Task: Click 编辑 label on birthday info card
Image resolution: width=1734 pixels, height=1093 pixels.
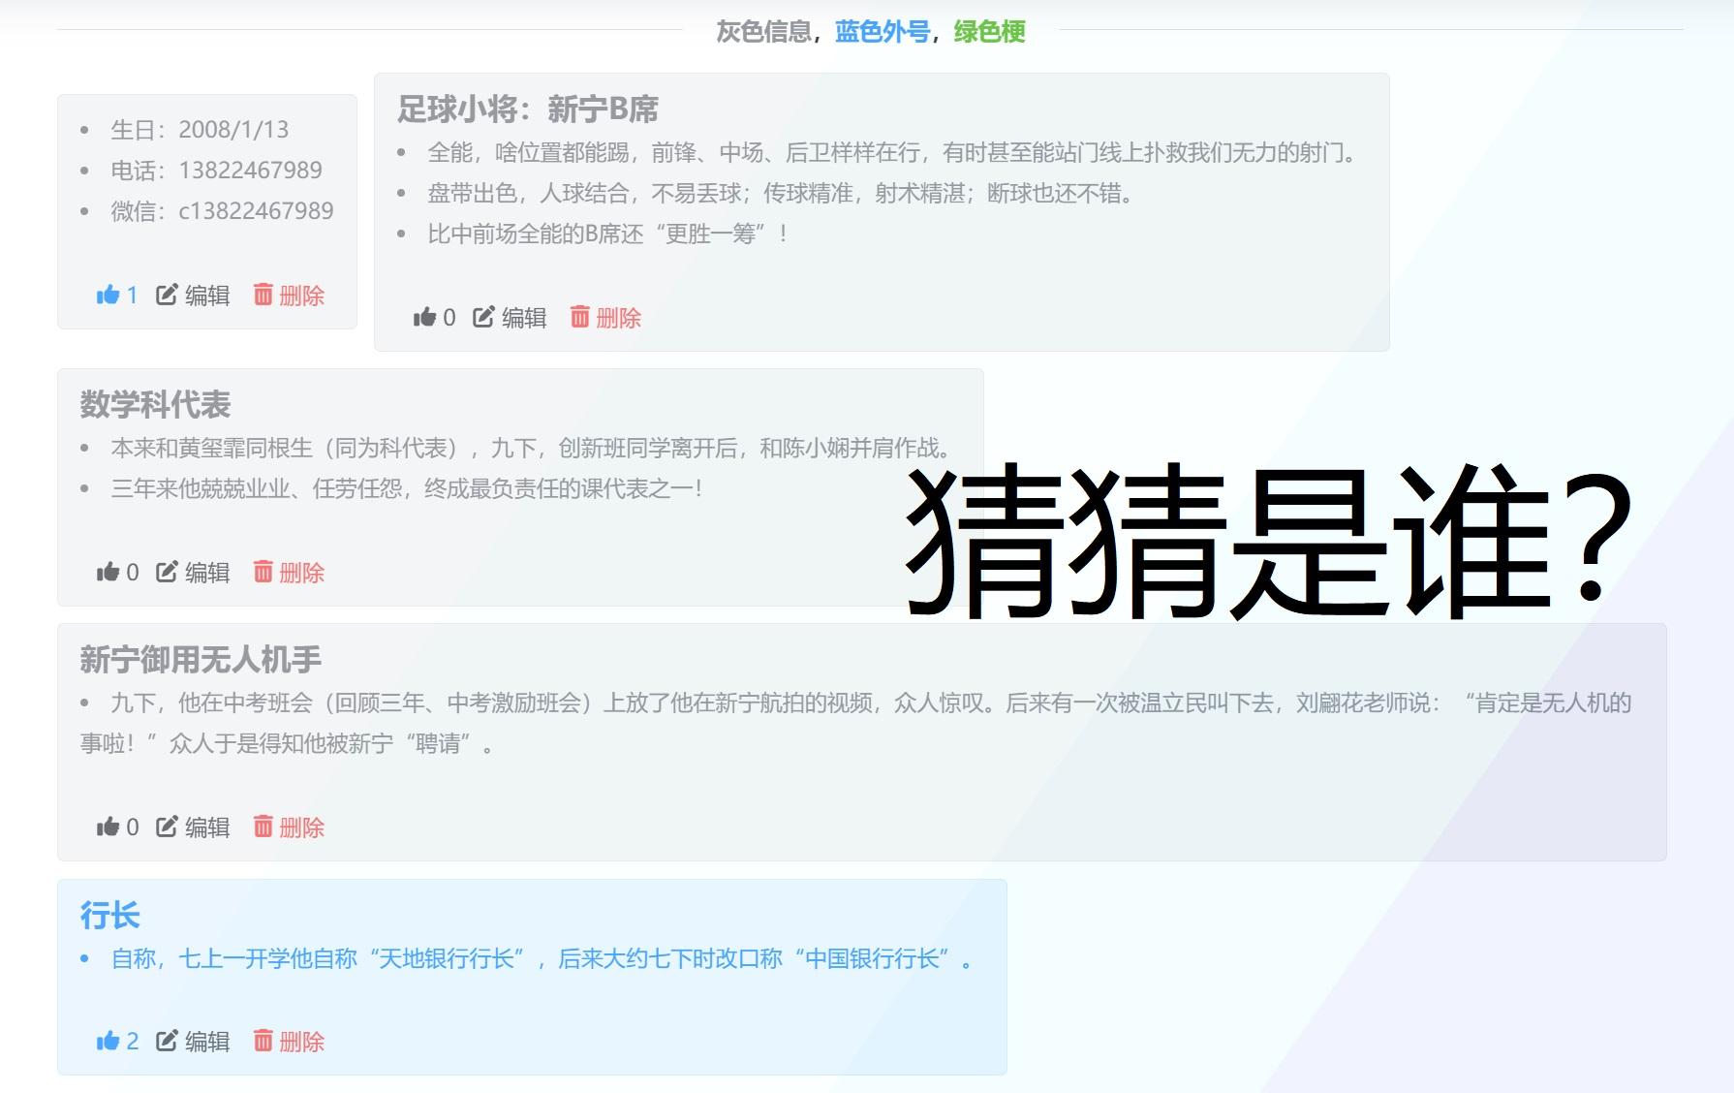Action: click(x=207, y=296)
